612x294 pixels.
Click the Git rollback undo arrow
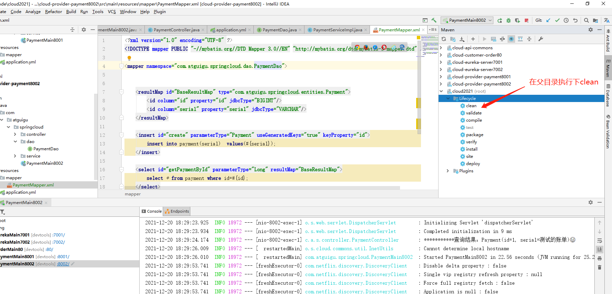(x=575, y=20)
